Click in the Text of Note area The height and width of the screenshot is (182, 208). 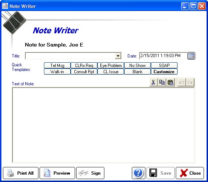[104, 125]
